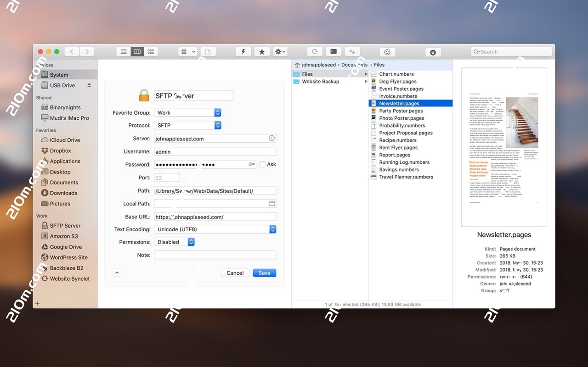588x367 pixels.
Task: Go forward with the right arrow button
Action: tap(87, 52)
